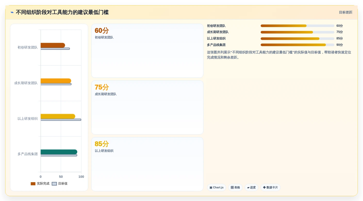Click the 100 tick on the x-axis
Viewport: 363px width, 201px height.
coord(81,177)
